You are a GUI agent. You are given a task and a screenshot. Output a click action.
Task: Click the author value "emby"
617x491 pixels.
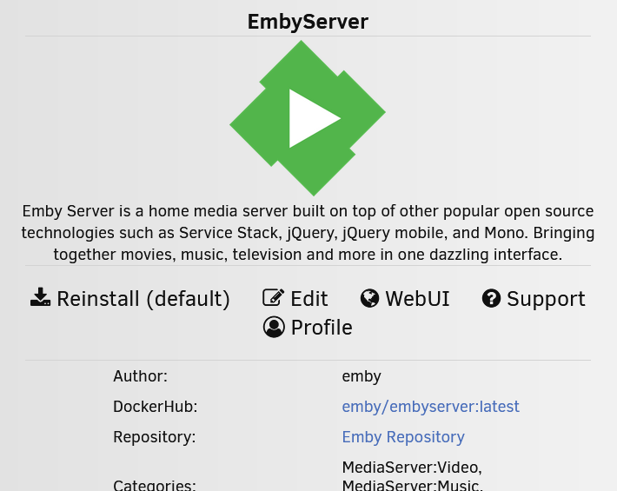362,376
